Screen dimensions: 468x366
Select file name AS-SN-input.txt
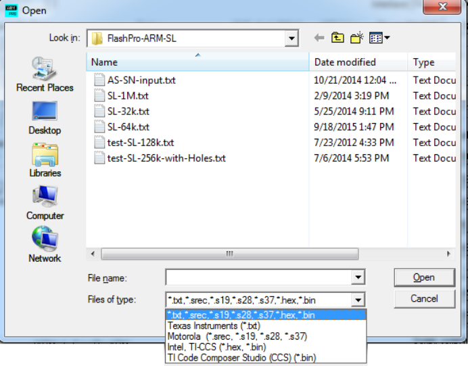coord(141,81)
